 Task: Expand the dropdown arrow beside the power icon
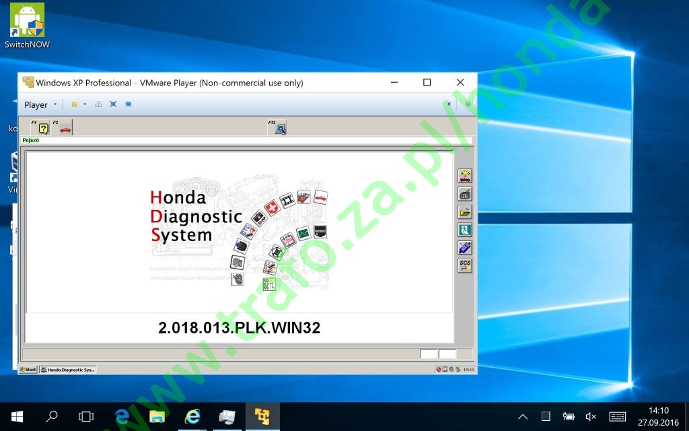pos(85,104)
